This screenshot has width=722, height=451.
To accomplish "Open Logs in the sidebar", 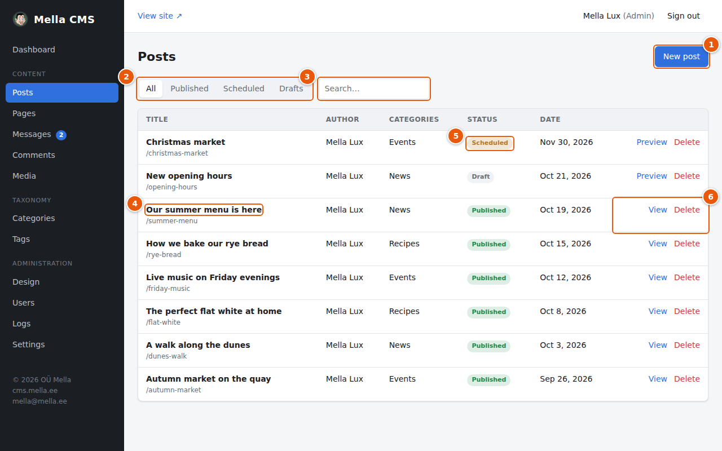I will [62, 324].
